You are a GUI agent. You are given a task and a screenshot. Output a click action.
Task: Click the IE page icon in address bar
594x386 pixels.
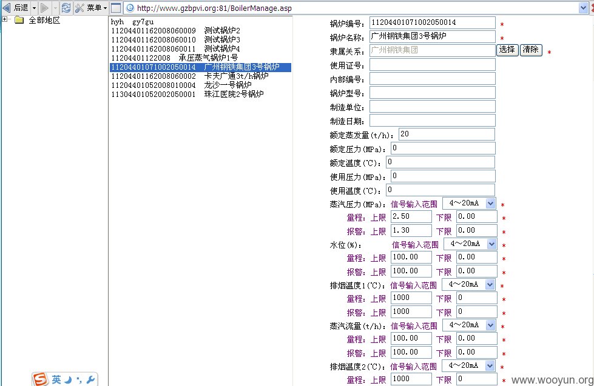tap(130, 8)
